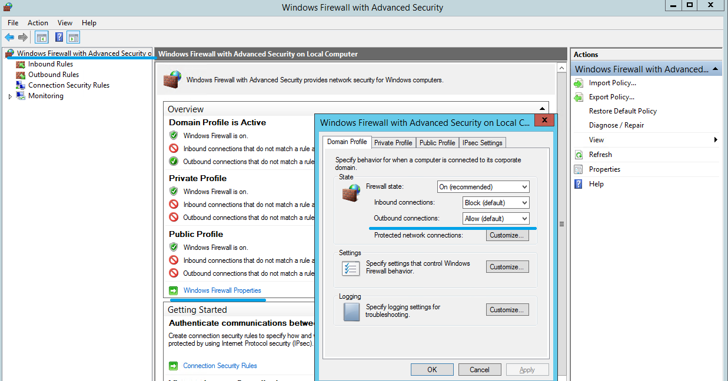The image size is (728, 381).
Task: Click the blue Help toolbar icon
Action: point(59,38)
